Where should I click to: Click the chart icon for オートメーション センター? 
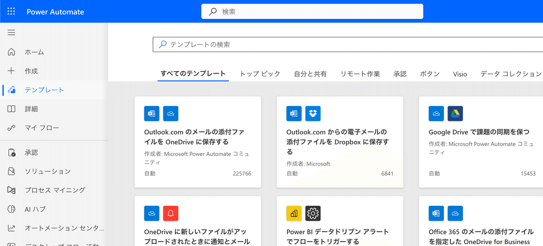coord(12,228)
